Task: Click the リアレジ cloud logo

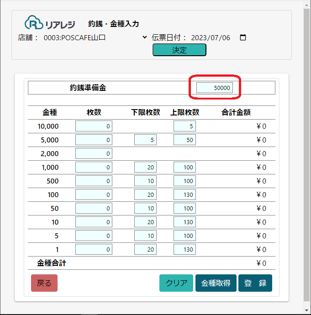Action: (x=50, y=23)
